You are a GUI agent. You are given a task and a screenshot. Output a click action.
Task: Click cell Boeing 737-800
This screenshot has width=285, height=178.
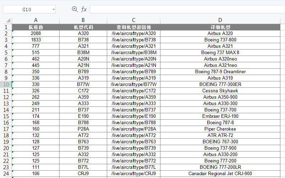point(220,40)
